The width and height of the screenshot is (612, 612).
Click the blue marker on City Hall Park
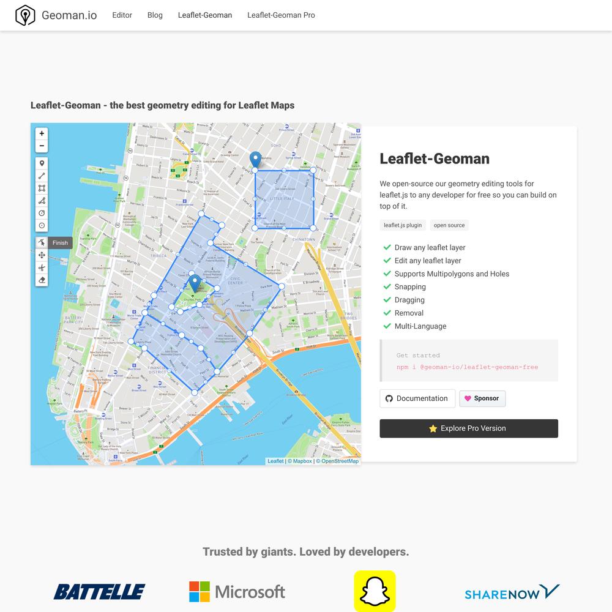click(x=195, y=283)
